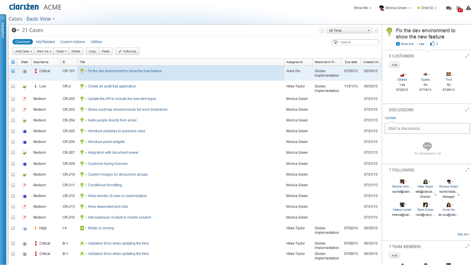Select the checkbox for CR-202 row

coord(13,99)
